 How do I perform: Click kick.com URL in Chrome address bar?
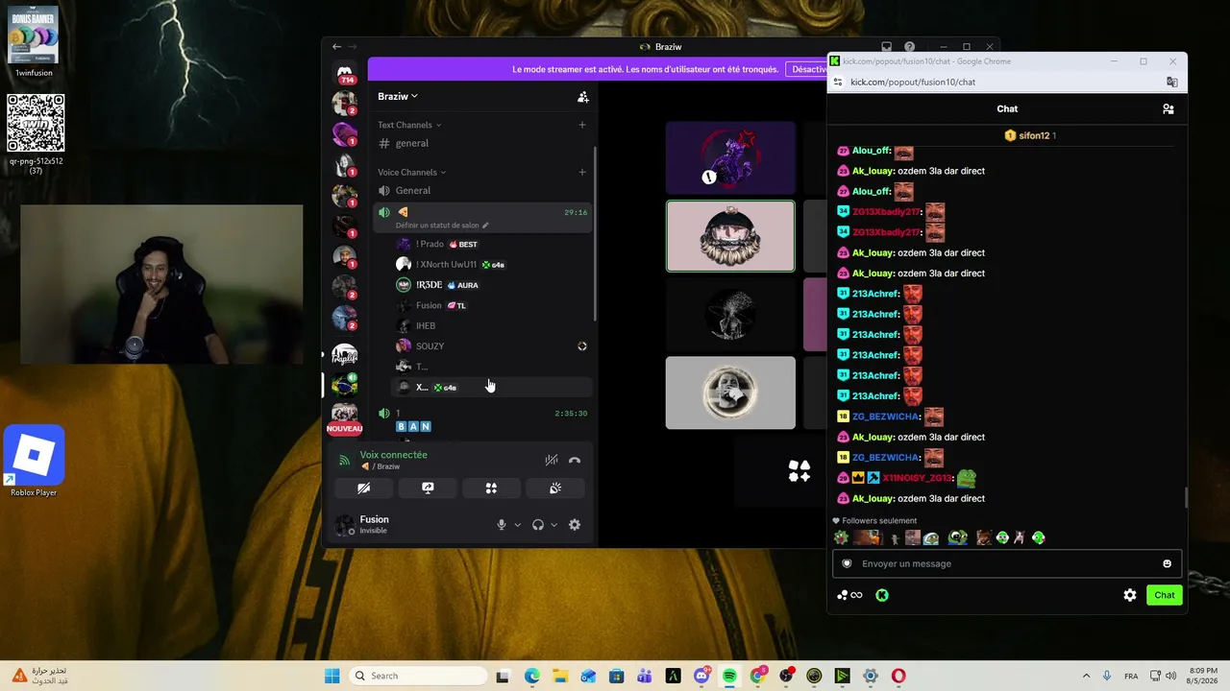point(913,83)
